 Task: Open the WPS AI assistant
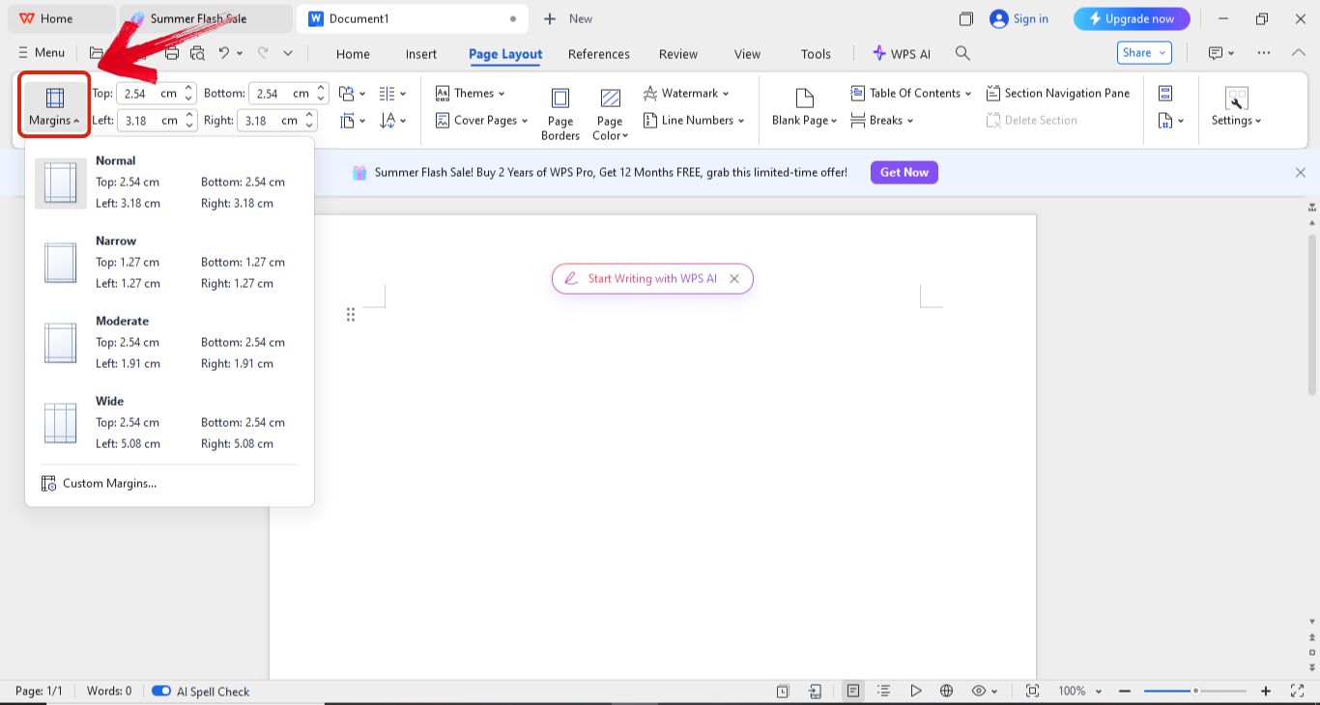point(902,54)
